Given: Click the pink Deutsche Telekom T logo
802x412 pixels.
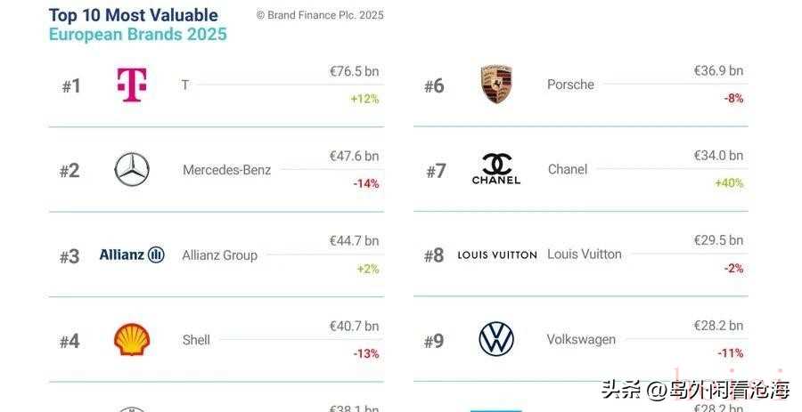Looking at the screenshot, I should click(x=132, y=85).
